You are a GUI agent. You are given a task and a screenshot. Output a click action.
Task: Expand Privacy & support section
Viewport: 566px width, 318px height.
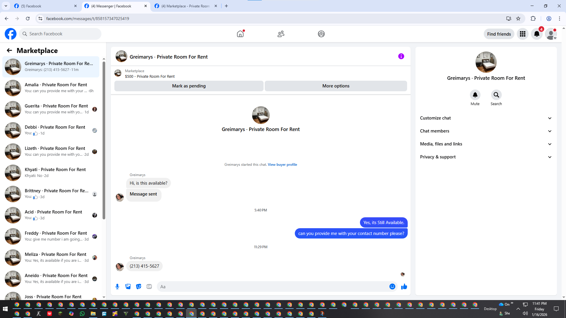[486, 157]
